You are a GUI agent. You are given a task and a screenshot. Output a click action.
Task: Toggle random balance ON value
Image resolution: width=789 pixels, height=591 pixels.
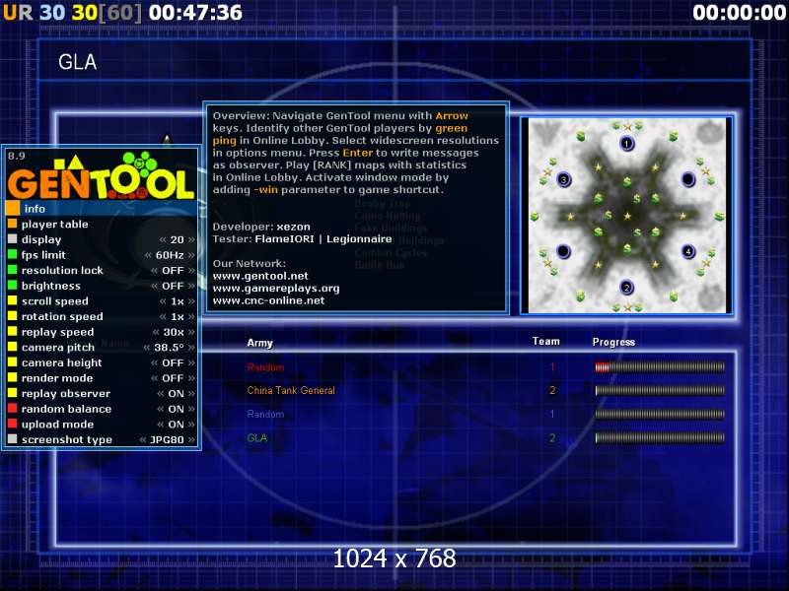point(176,409)
